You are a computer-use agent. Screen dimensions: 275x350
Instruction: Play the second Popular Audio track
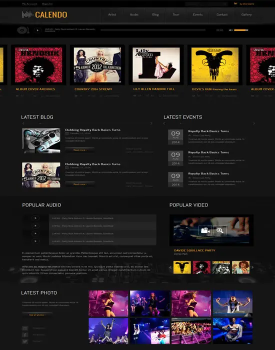(x=35, y=226)
